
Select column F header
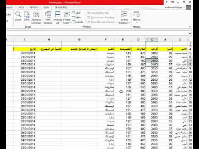[106, 40]
